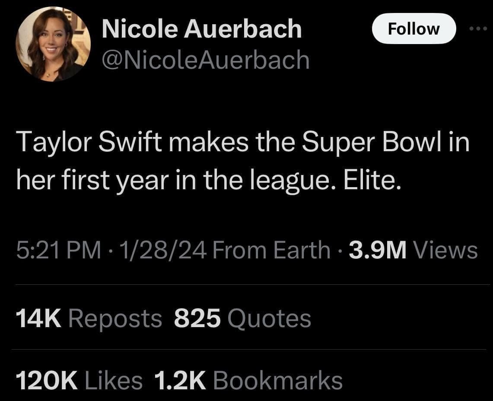Image resolution: width=493 pixels, height=401 pixels.
Task: Click the @NicoleAuerbach handle
Action: coord(205,60)
